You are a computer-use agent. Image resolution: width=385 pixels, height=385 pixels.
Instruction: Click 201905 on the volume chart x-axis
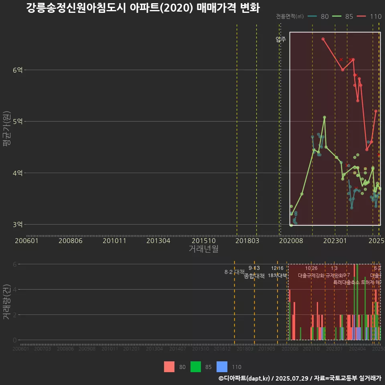click(267, 349)
